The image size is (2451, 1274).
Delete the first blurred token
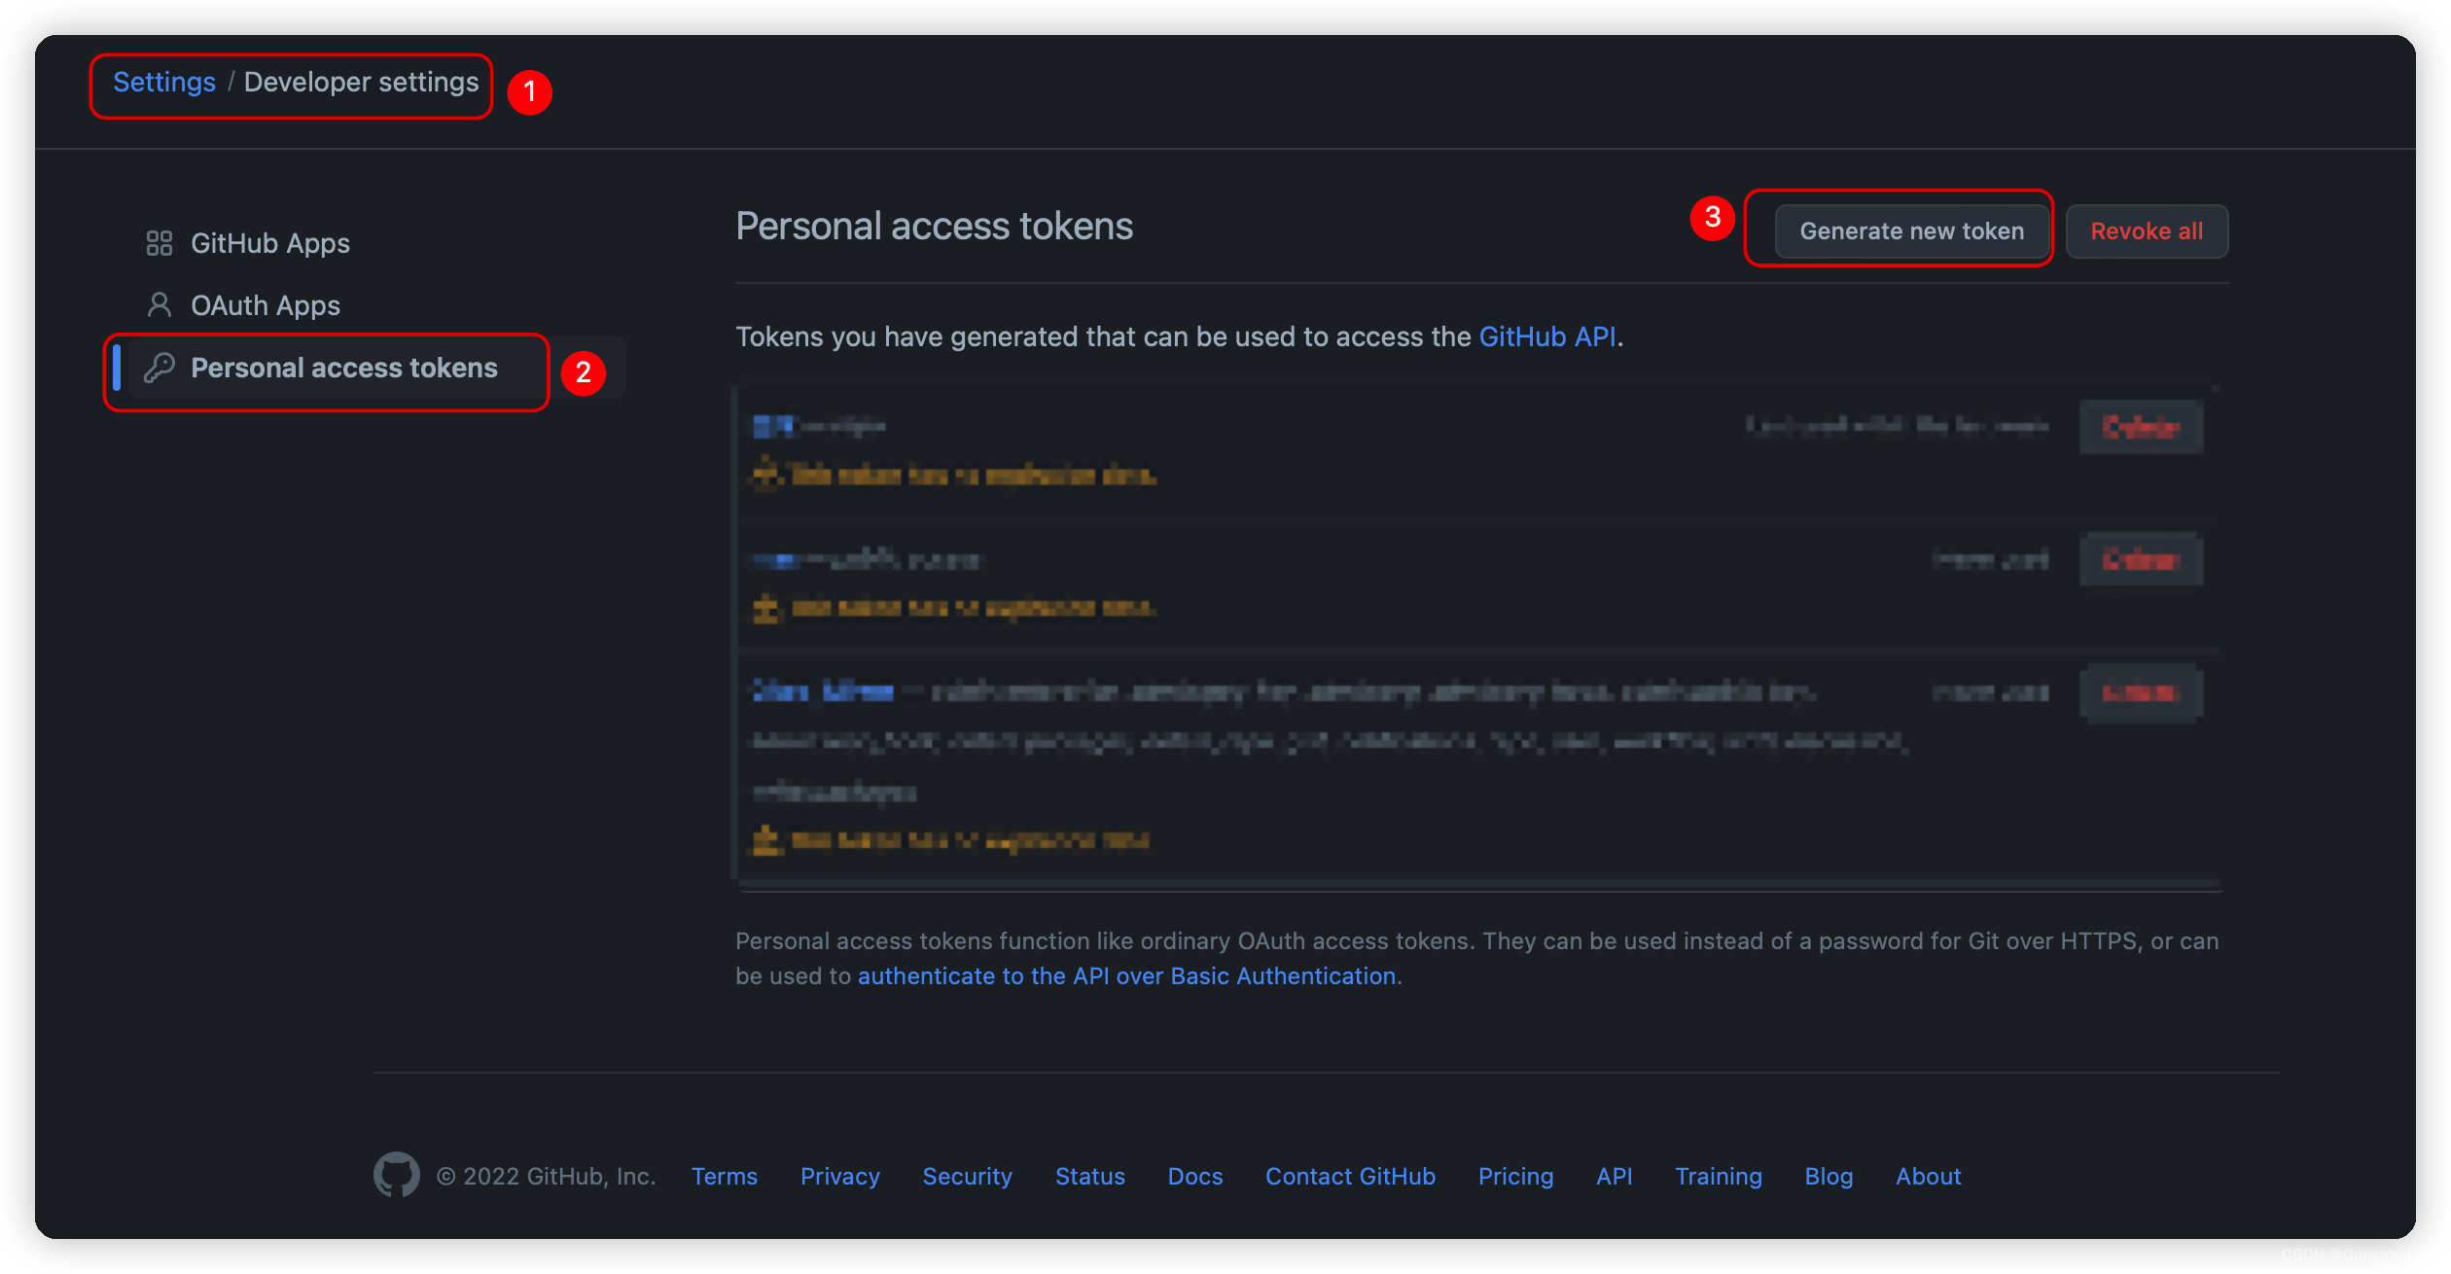(2141, 427)
